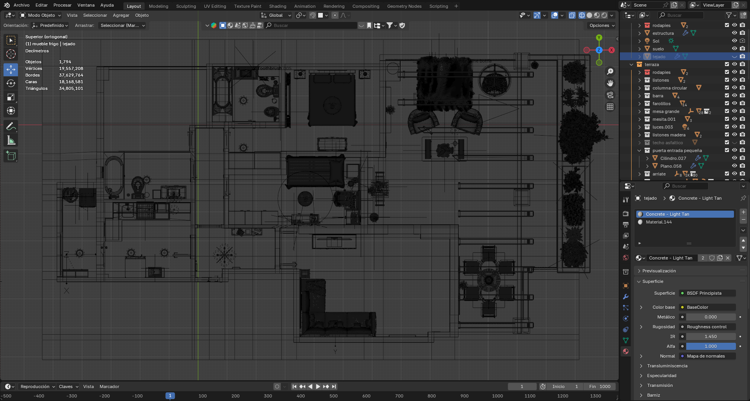Toggle visibility of farolillos collection
The width and height of the screenshot is (750, 401).
734,104
